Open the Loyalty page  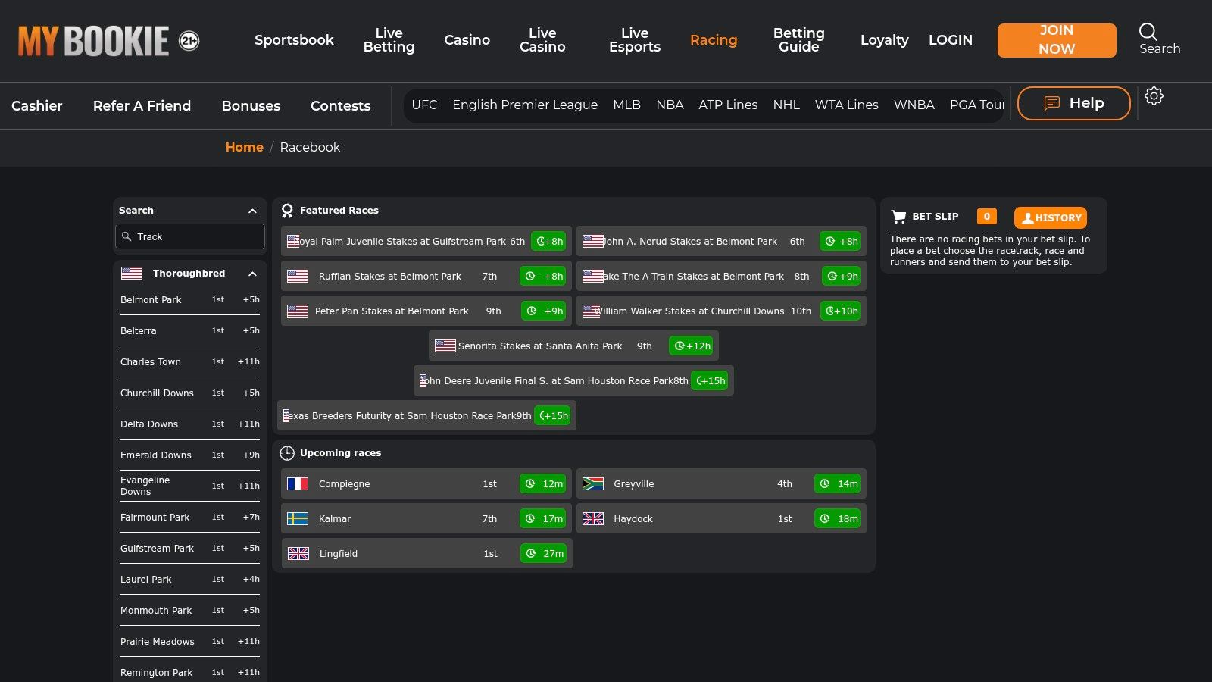click(x=884, y=40)
